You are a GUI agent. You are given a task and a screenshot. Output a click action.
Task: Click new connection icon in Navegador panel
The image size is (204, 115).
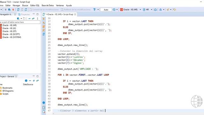tap(18, 19)
